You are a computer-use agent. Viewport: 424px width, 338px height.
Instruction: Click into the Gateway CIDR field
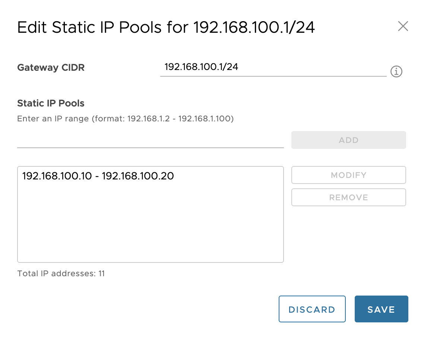pos(273,67)
